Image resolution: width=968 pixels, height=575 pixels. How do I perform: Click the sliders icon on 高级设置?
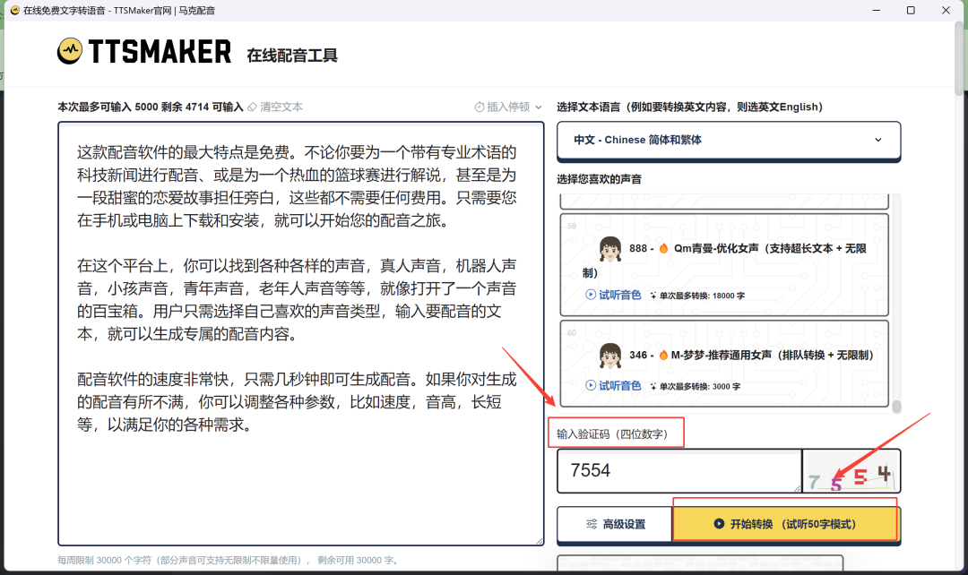(x=592, y=524)
